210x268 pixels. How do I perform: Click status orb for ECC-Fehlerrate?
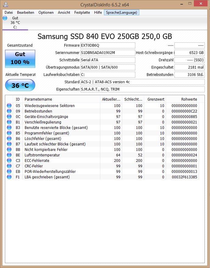tap(9, 160)
